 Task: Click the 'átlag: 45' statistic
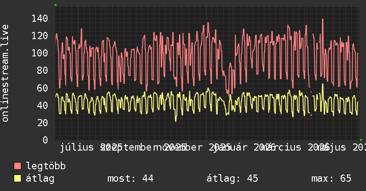coord(232,179)
